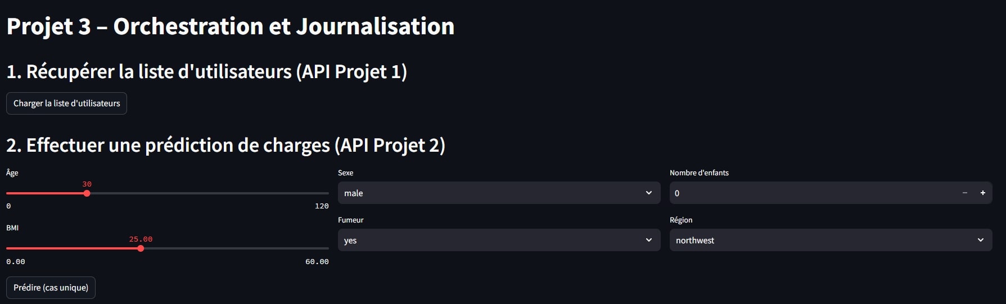
Task: Click the BMI slider handle at 25.00
Action: tap(141, 248)
